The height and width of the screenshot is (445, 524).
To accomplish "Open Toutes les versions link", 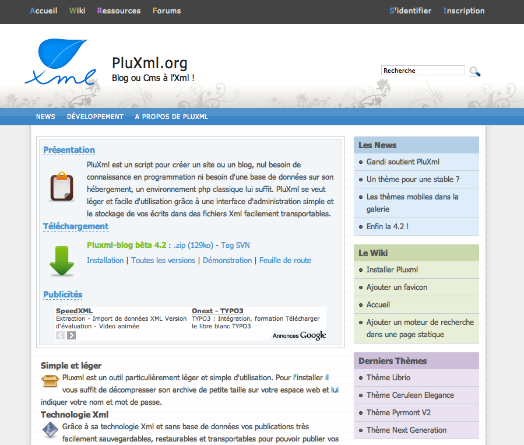I will tap(163, 260).
